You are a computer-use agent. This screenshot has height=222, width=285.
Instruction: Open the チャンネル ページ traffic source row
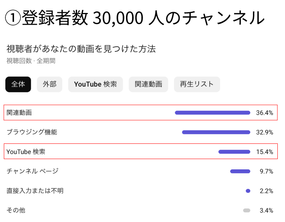tap(140, 171)
